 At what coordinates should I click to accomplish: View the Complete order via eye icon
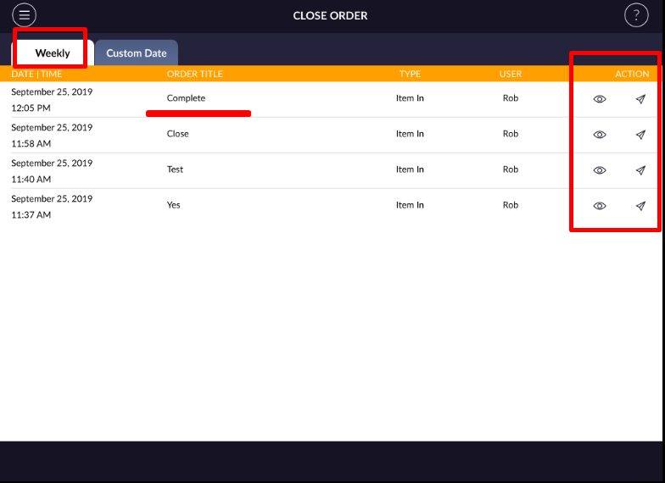[600, 99]
